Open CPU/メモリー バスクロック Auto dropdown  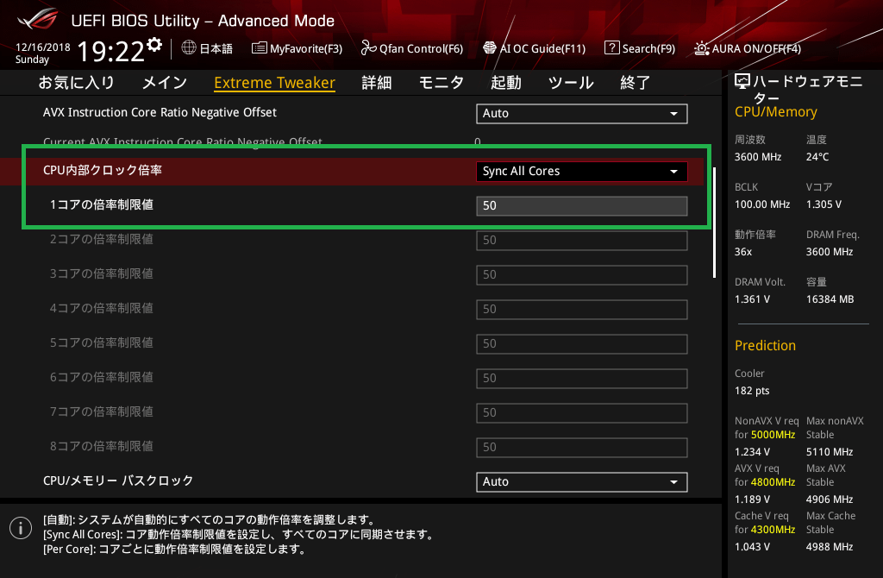coord(581,481)
